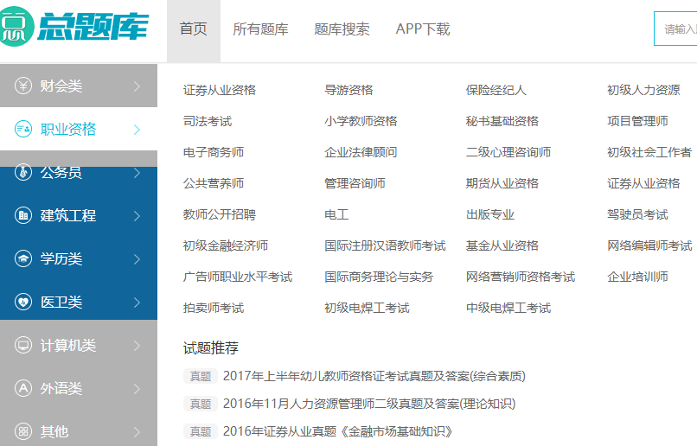
Task: Open the 广告师职业水平考试 link
Action: tap(238, 277)
